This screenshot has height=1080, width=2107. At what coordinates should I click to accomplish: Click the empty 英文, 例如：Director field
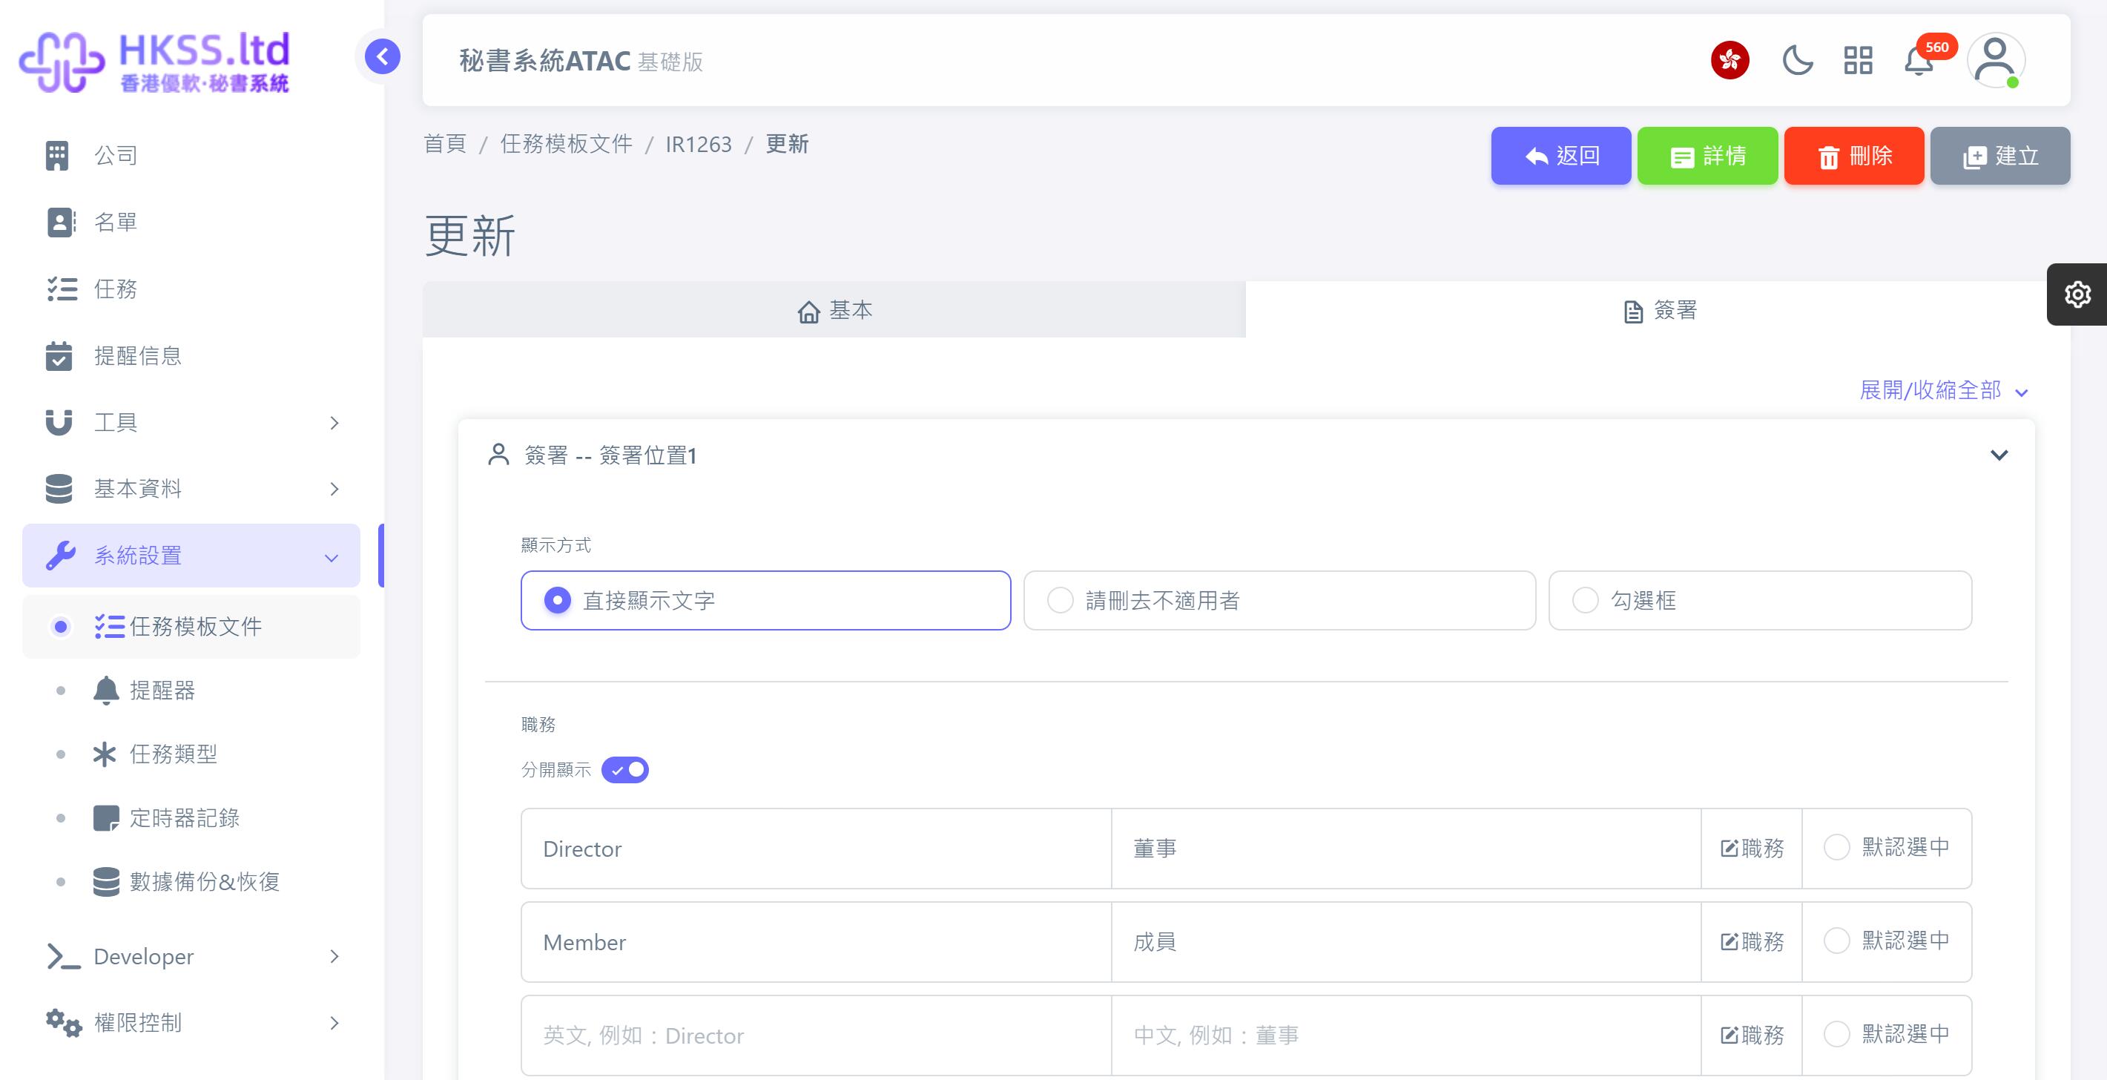[817, 1035]
